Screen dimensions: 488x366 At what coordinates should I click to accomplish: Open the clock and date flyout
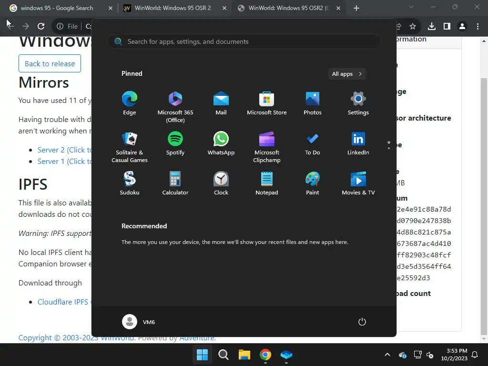pos(454,355)
